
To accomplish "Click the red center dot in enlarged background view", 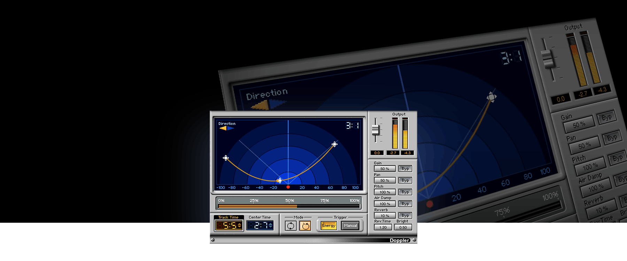I will [x=430, y=204].
